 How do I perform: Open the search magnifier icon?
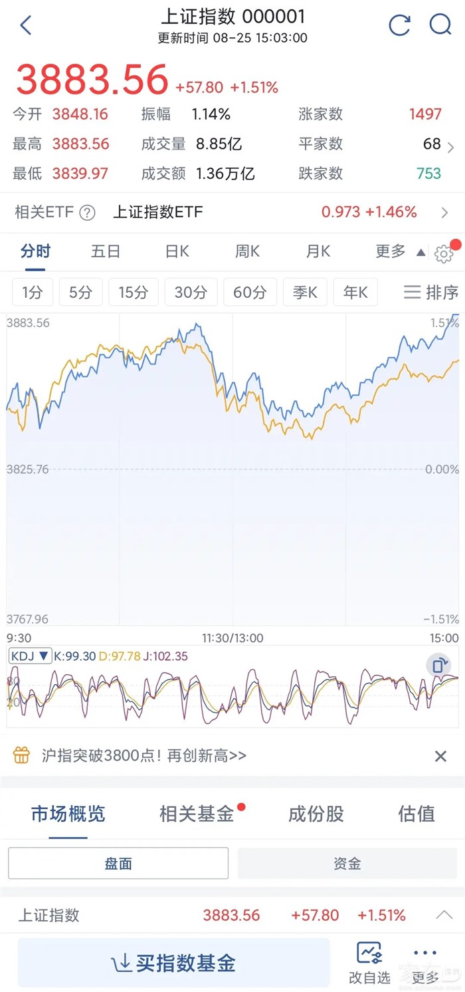(x=440, y=25)
